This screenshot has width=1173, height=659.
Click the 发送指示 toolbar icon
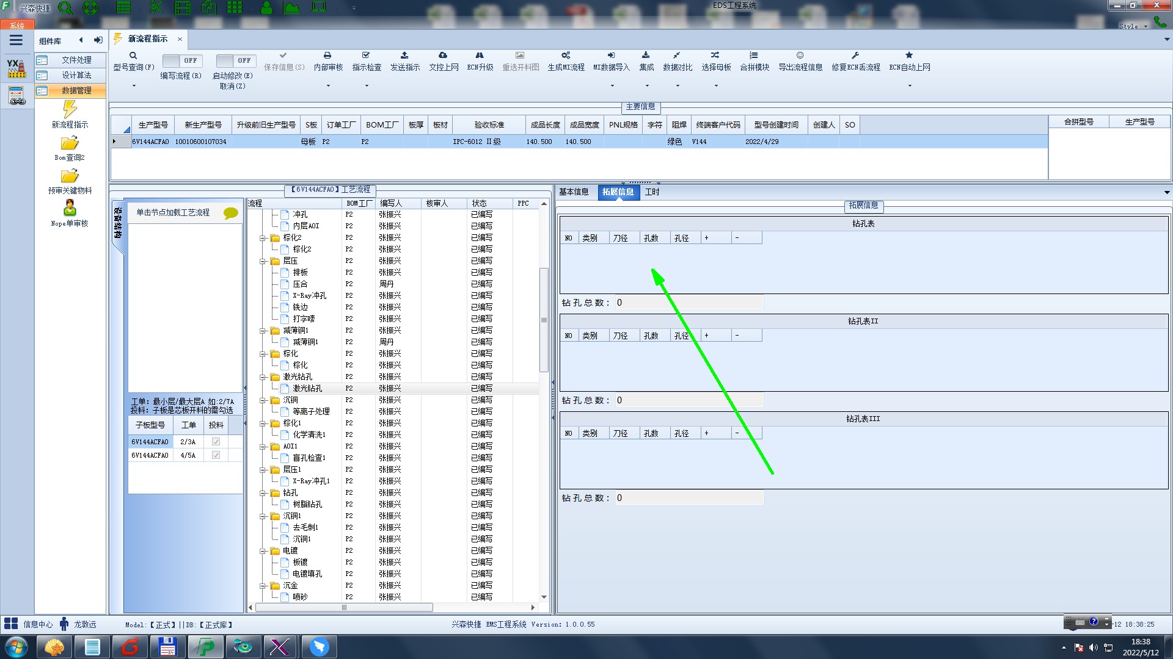click(404, 56)
